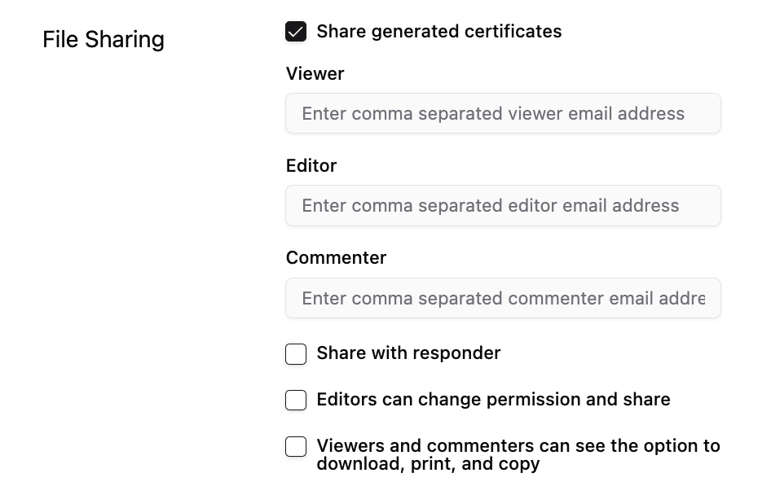Click the File Sharing section heading
This screenshot has width=771, height=495.
tap(104, 39)
